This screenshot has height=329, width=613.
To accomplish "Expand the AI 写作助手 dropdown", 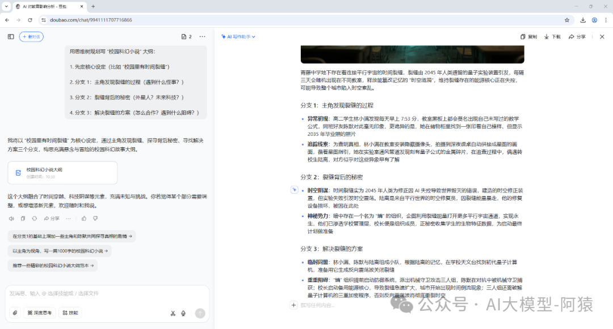I will tap(238, 37).
